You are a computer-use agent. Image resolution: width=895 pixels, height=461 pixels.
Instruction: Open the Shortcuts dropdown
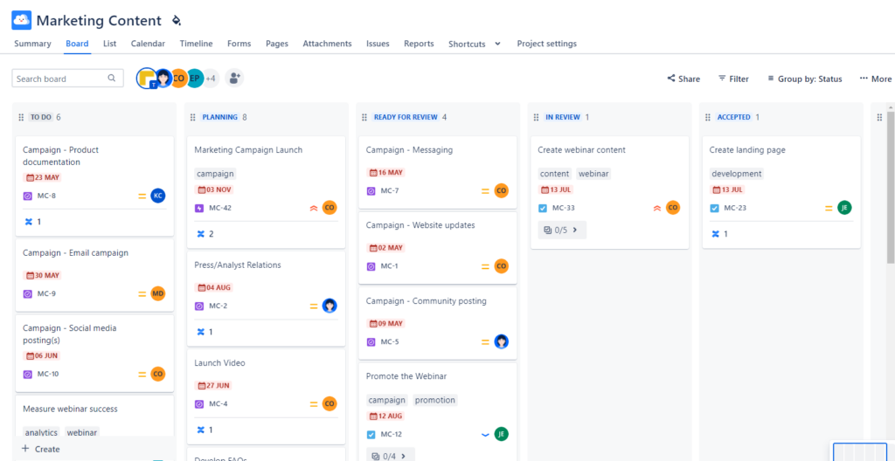[x=475, y=44]
